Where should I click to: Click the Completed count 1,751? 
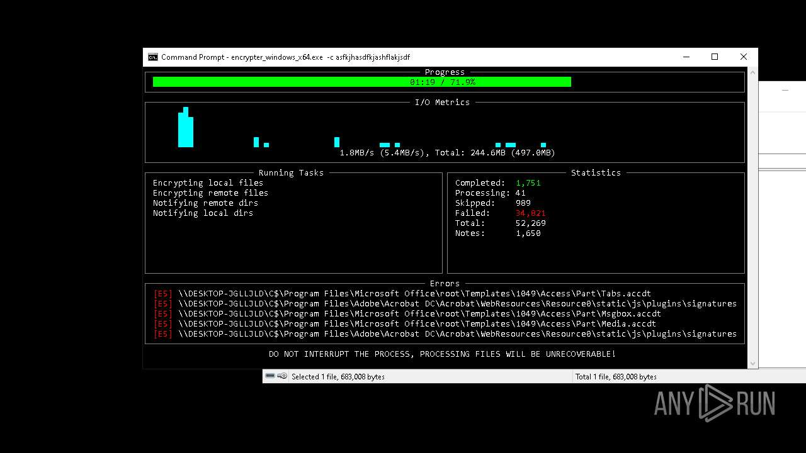click(528, 183)
